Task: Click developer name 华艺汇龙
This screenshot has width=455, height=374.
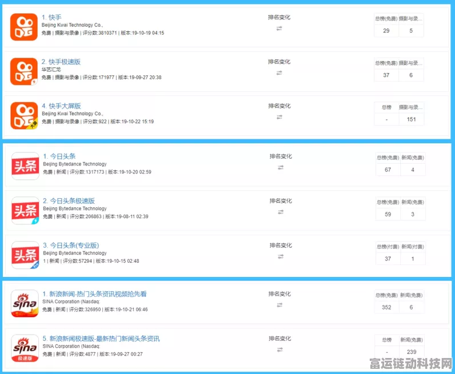Action: [51, 70]
